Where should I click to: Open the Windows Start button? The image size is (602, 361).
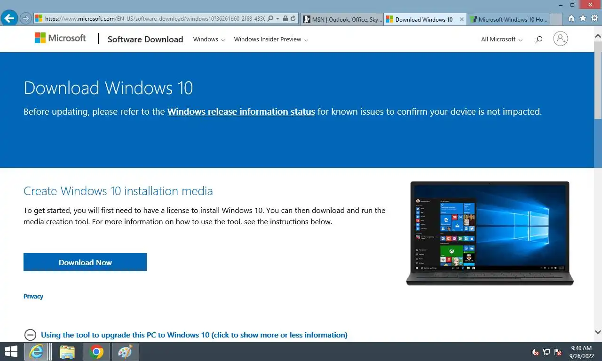tap(11, 352)
